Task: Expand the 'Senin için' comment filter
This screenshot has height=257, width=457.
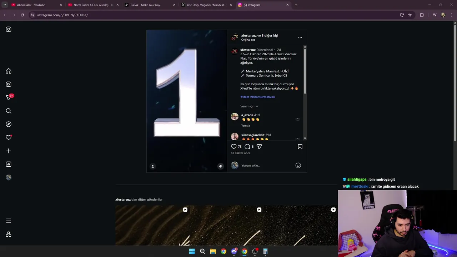Action: (249, 106)
